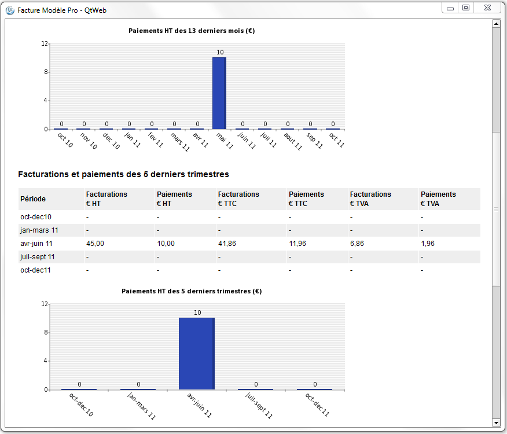Click the 'Paiements HT des 13 derniers mois' chart title
The height and width of the screenshot is (434, 507).
tap(192, 31)
